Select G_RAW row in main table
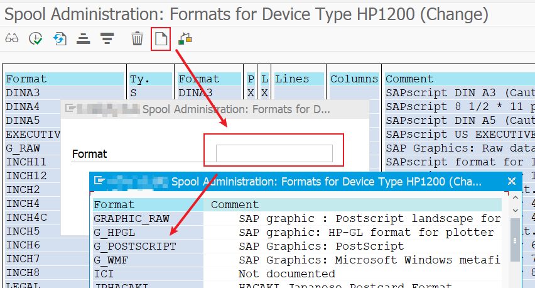Image resolution: width=535 pixels, height=288 pixels. click(23, 148)
